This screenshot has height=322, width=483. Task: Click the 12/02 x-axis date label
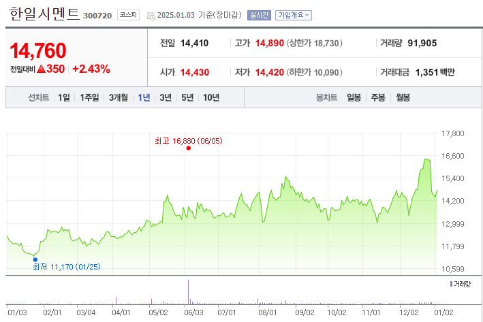pos(409,312)
